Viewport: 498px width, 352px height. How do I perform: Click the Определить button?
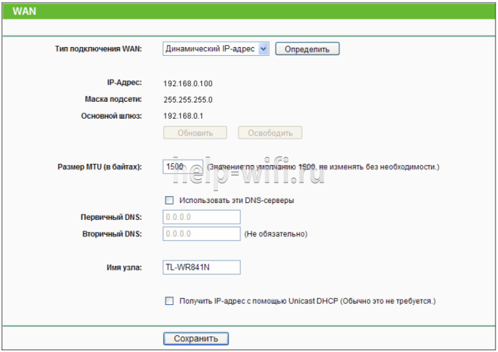pos(307,49)
